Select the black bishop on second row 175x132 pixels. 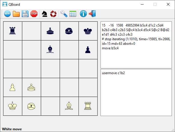50,49
